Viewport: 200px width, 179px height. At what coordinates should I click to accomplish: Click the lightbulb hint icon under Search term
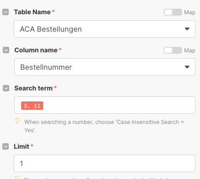17,121
